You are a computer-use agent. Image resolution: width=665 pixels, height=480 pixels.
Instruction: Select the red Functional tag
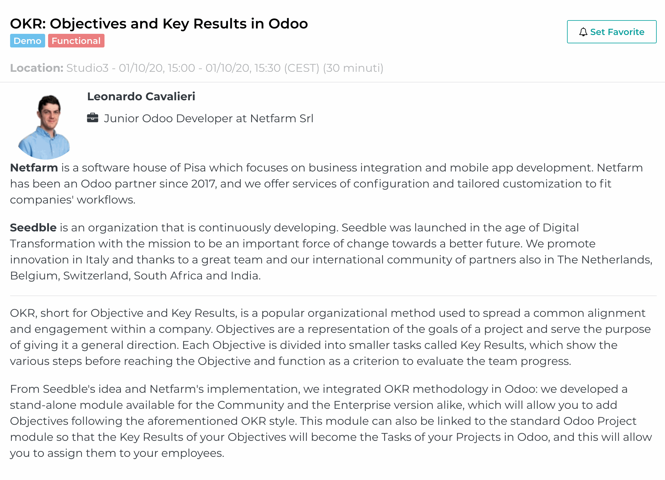tap(76, 41)
